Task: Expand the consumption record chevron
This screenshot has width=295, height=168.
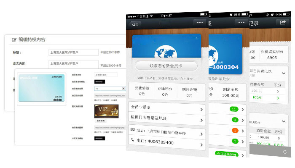Action: tap(284, 73)
